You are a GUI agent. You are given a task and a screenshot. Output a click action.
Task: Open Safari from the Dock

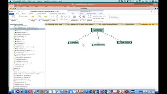26,91
